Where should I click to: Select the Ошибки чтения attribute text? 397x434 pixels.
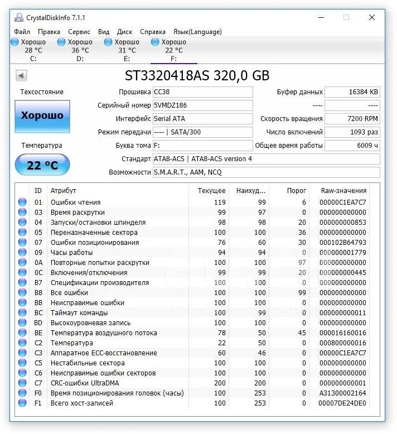(x=75, y=202)
